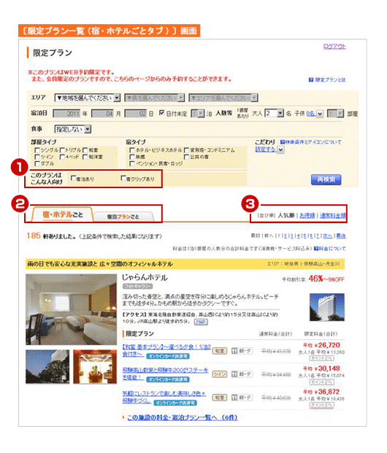The image size is (387, 453).
Task: Click the ログアウト logout link
Action: (334, 46)
